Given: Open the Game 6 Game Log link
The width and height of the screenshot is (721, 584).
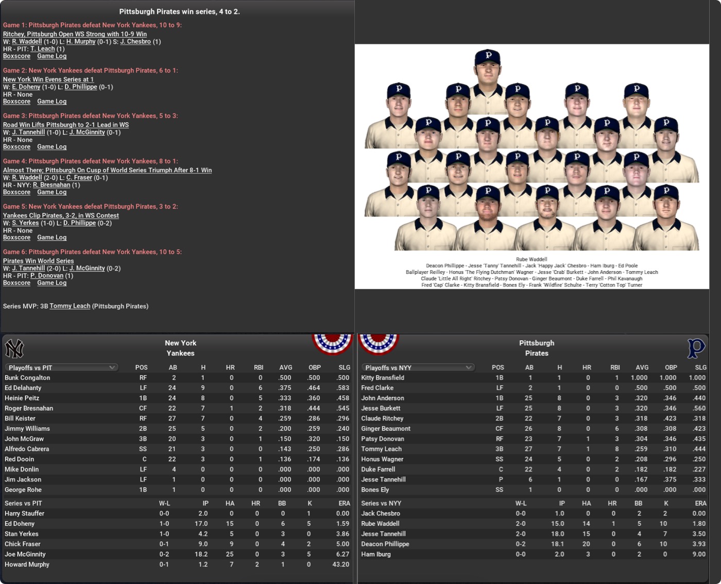Looking at the screenshot, I should click(x=51, y=283).
